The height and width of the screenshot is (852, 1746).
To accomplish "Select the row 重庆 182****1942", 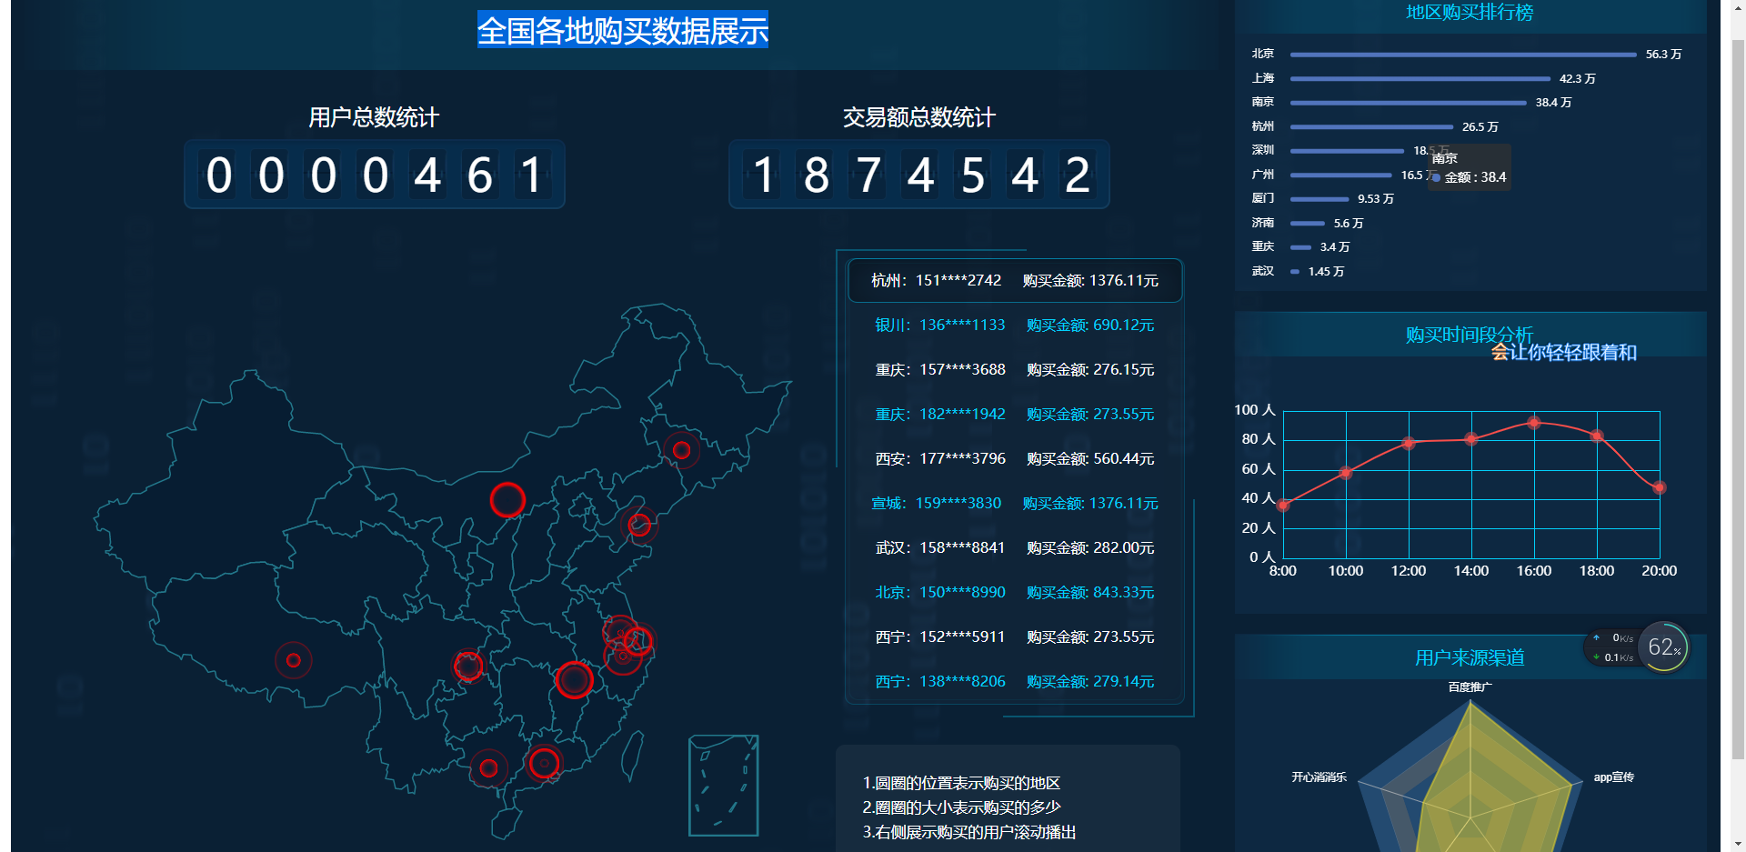I will coord(1015,414).
